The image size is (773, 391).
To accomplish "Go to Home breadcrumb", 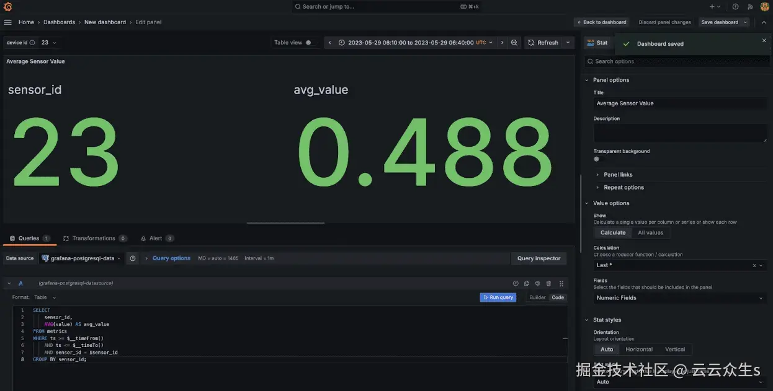I will click(26, 22).
